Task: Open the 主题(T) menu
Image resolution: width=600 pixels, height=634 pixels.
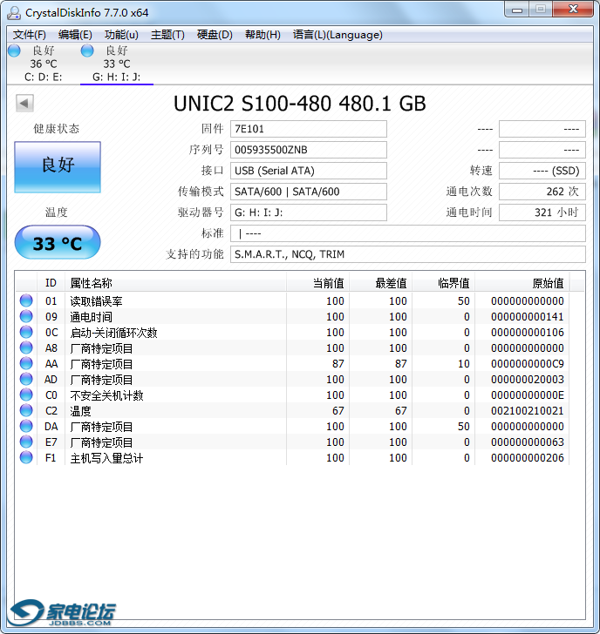Action: coord(167,35)
